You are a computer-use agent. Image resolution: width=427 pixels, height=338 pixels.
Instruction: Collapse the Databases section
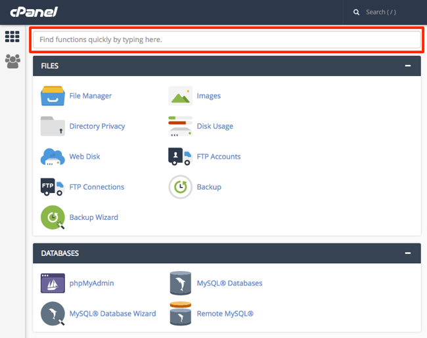pos(408,253)
